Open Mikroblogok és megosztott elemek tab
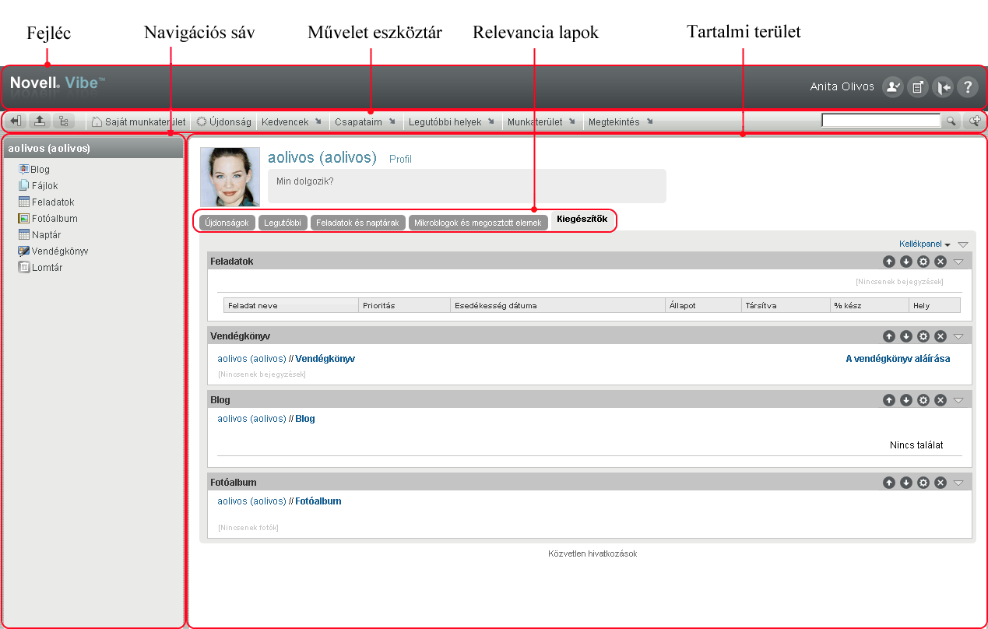Screen dimensions: 988x629 (x=477, y=223)
